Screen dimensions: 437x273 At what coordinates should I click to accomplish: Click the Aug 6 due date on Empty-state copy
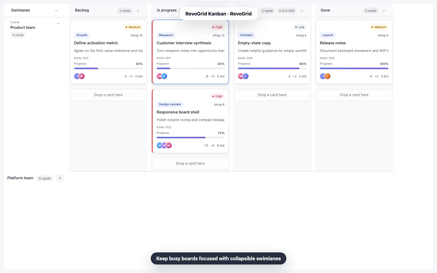pyautogui.click(x=301, y=35)
